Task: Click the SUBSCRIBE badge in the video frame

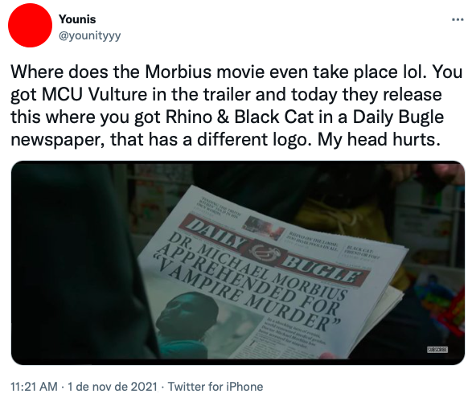Action: click(x=437, y=350)
